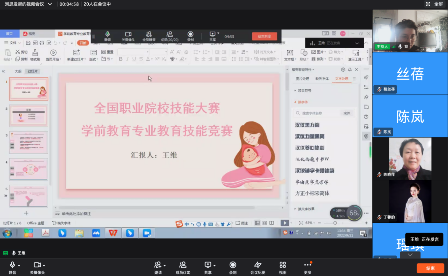
Task: Click zoom in plus in status bar
Action: coord(366,223)
